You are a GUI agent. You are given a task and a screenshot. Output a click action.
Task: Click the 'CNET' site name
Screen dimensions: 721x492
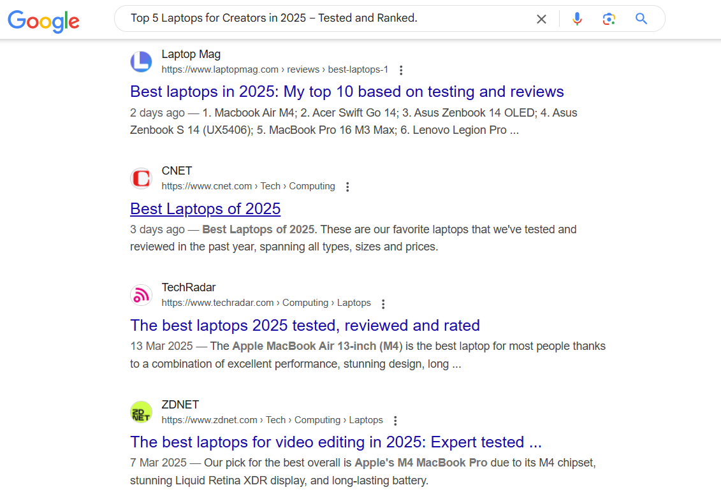(177, 171)
